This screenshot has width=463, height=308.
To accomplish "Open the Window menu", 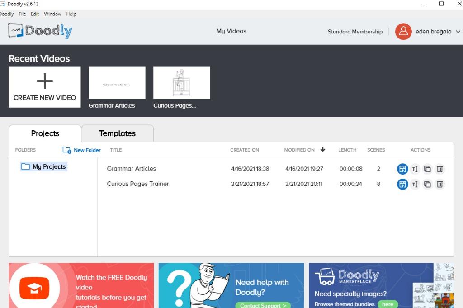I will click(x=52, y=14).
